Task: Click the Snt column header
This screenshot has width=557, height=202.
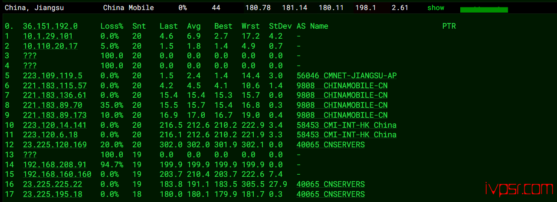Action: [x=139, y=26]
